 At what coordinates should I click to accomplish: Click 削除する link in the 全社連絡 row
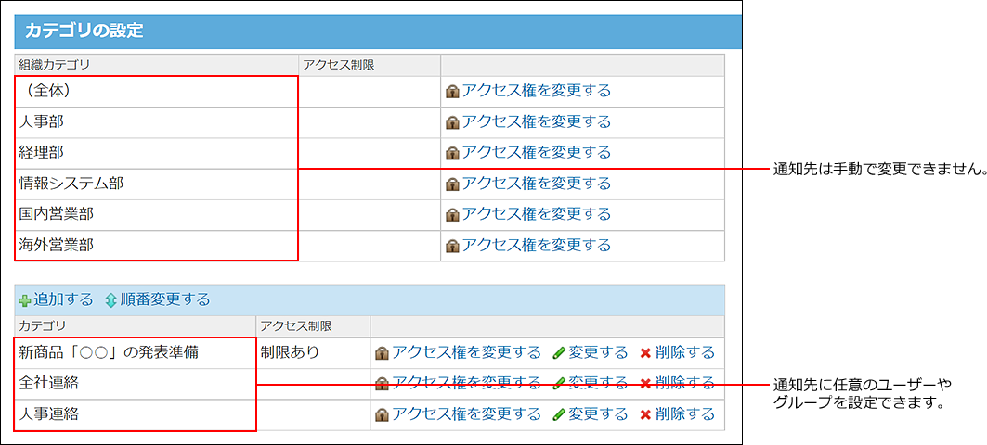pos(685,383)
